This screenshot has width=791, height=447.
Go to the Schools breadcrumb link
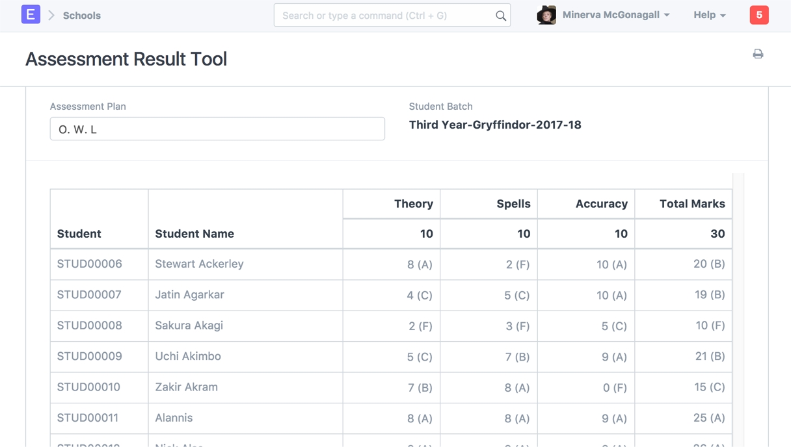coord(81,16)
